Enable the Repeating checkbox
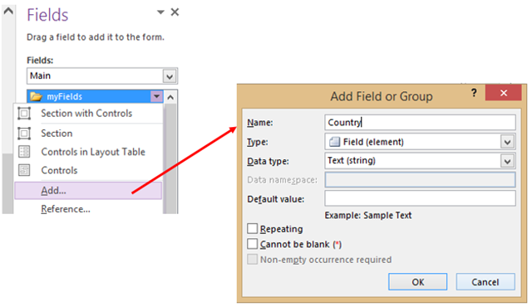532x307 pixels. 253,228
